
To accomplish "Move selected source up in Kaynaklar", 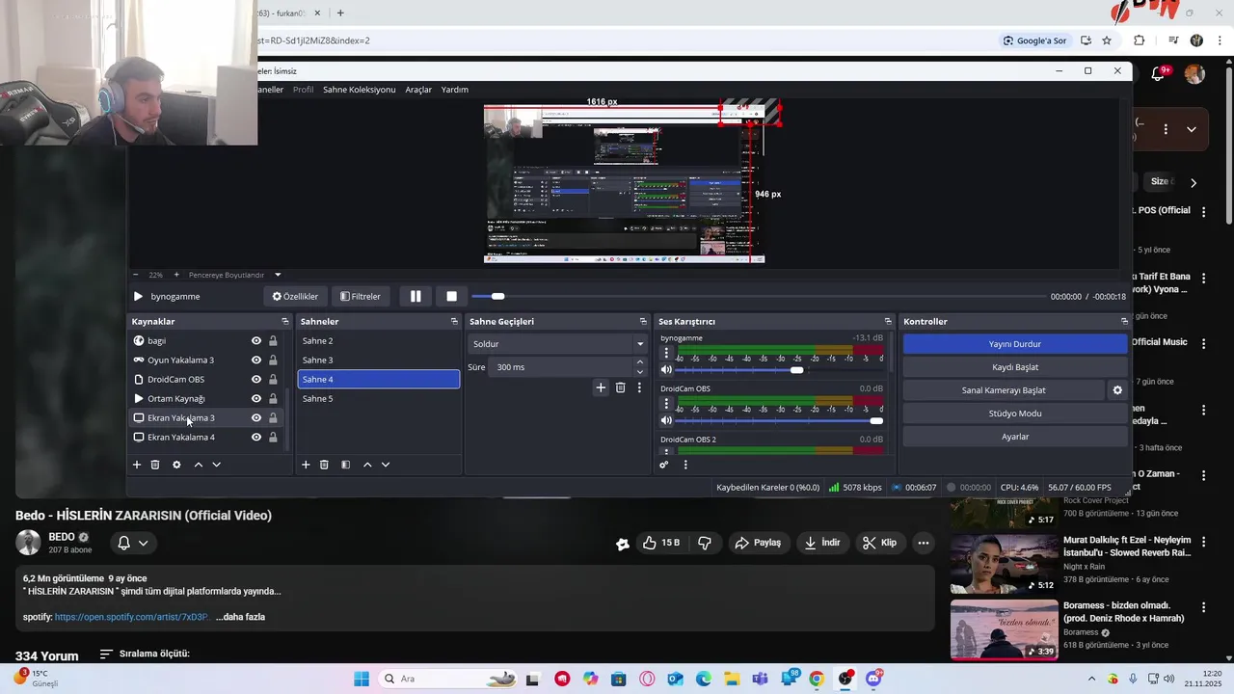I will pyautogui.click(x=199, y=465).
